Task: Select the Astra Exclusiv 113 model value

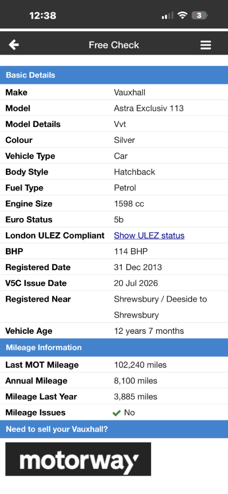Action: click(148, 108)
